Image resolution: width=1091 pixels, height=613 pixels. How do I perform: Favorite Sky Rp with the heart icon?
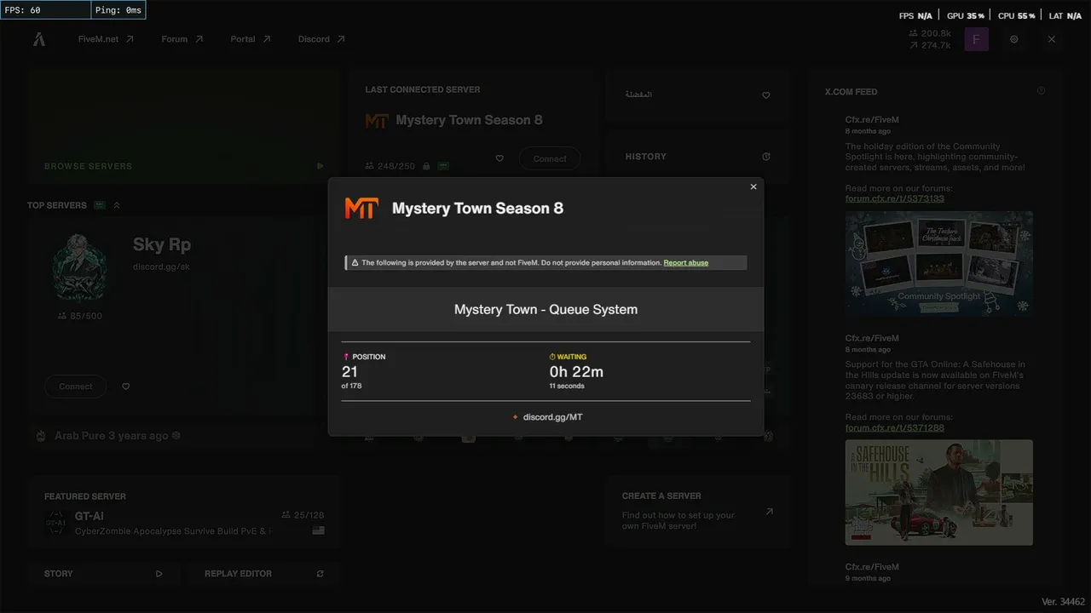point(126,387)
